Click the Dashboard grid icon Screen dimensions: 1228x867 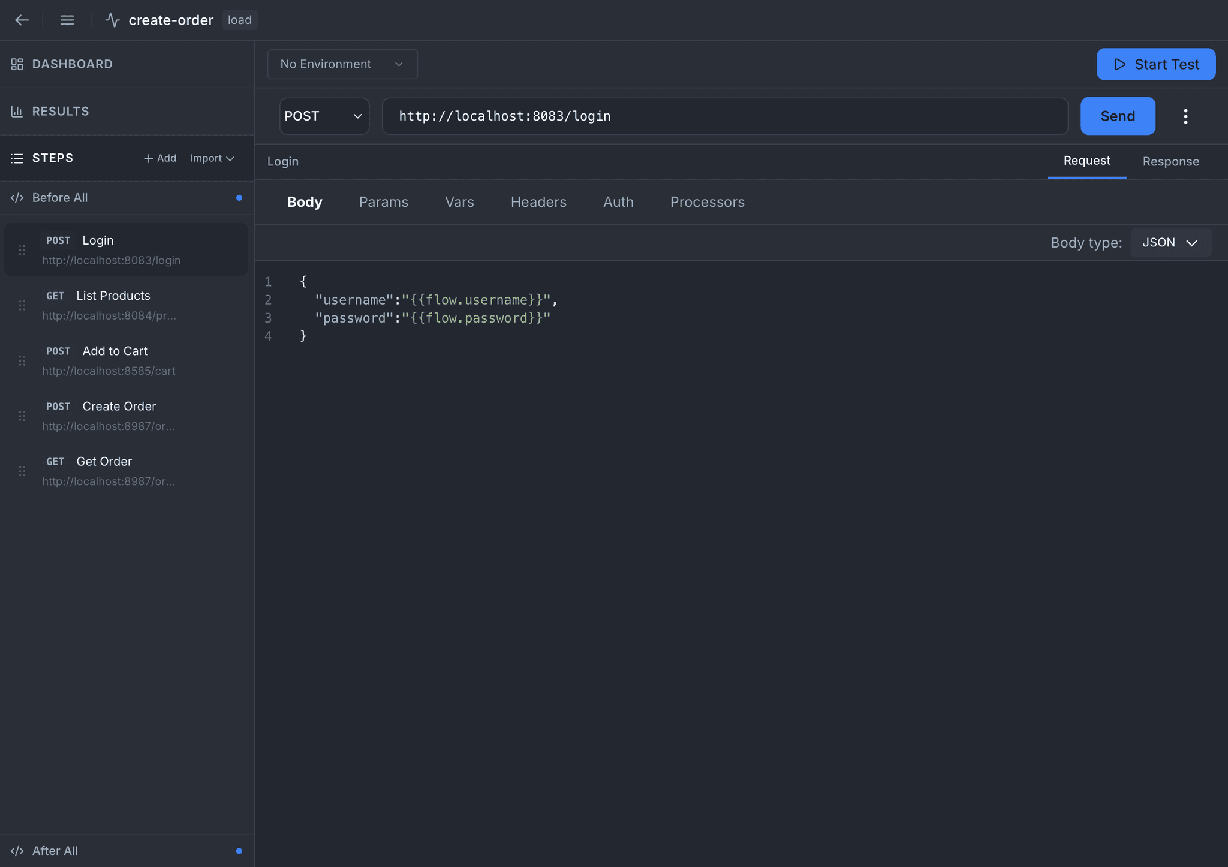click(x=17, y=64)
